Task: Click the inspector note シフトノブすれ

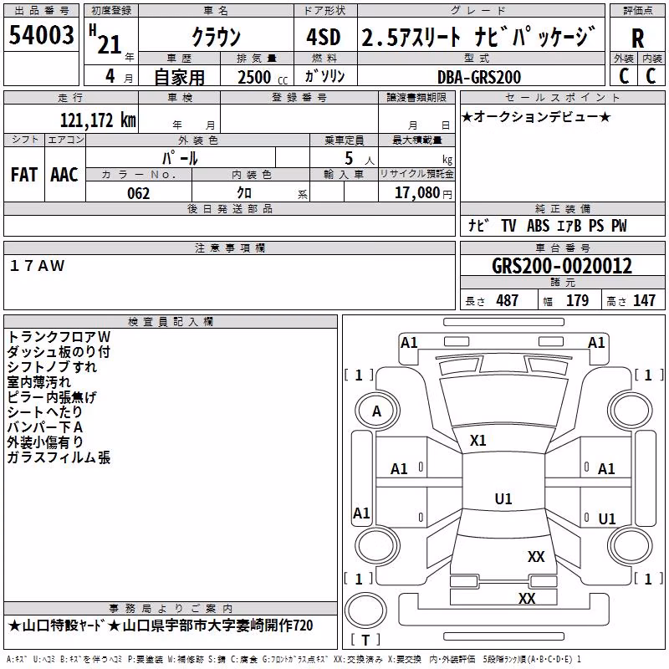Action: click(52, 366)
